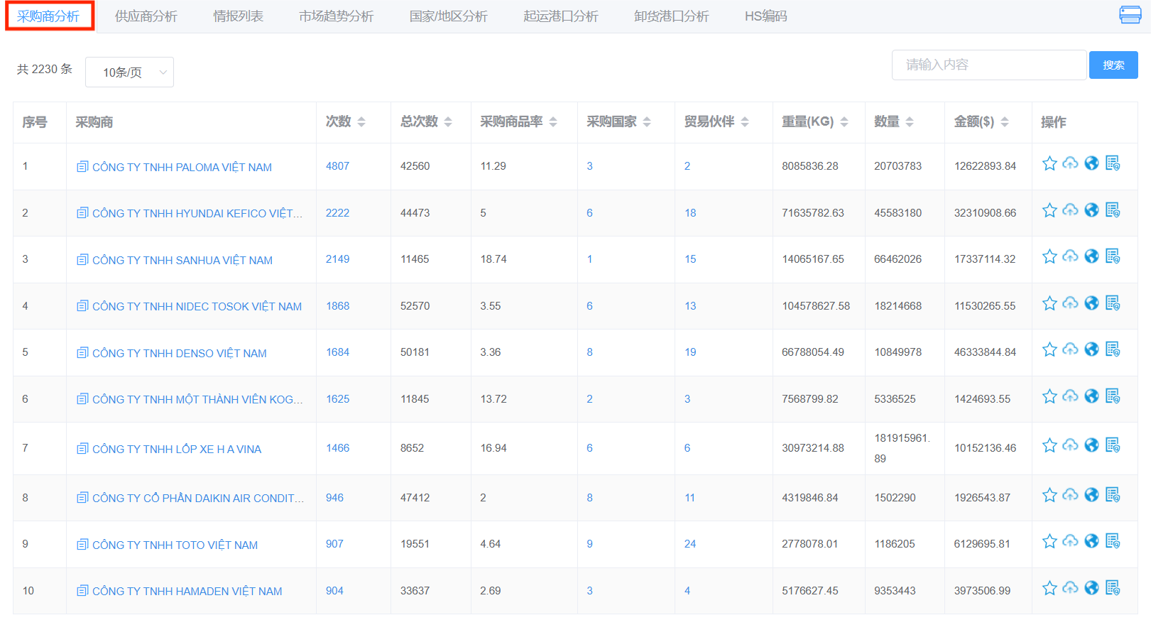Open the globe icon for PALOMA VIỆT NAM
The image size is (1151, 620).
[x=1092, y=163]
